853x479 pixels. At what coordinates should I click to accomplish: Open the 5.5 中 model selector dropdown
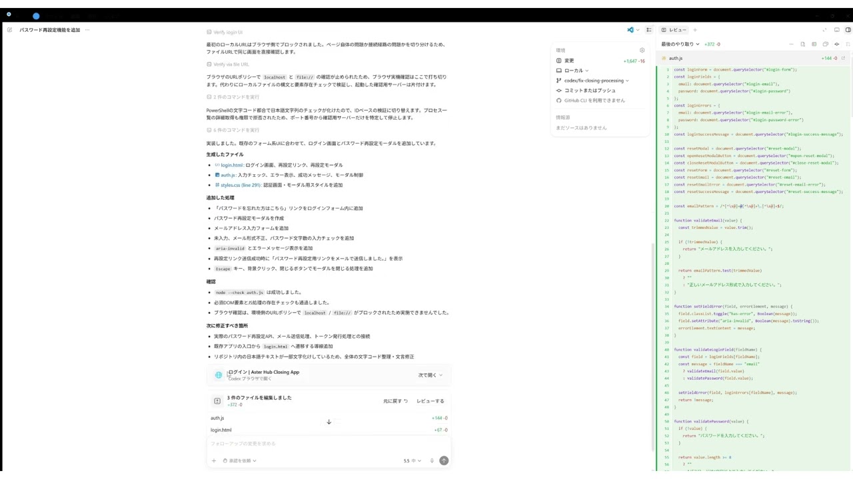412,460
